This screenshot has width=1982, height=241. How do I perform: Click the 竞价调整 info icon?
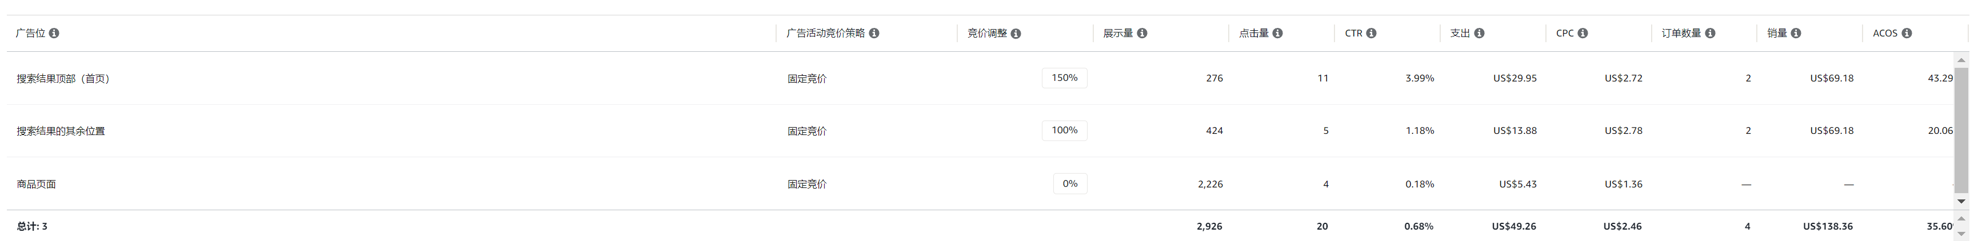click(x=1016, y=33)
